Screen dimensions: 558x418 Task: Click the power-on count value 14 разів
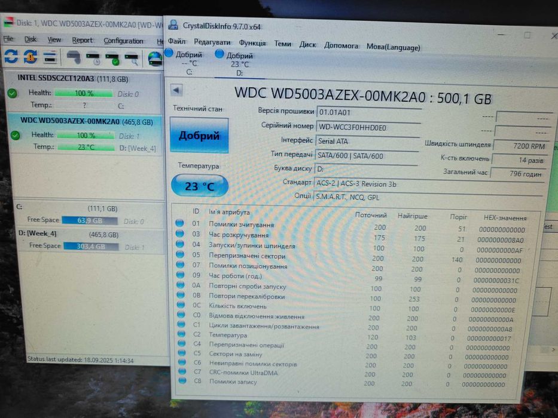coord(520,160)
